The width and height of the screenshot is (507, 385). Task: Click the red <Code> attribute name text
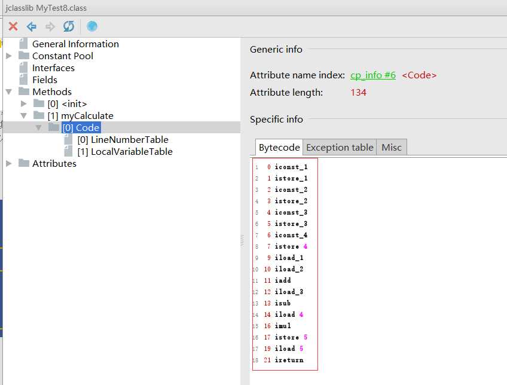(x=419, y=75)
